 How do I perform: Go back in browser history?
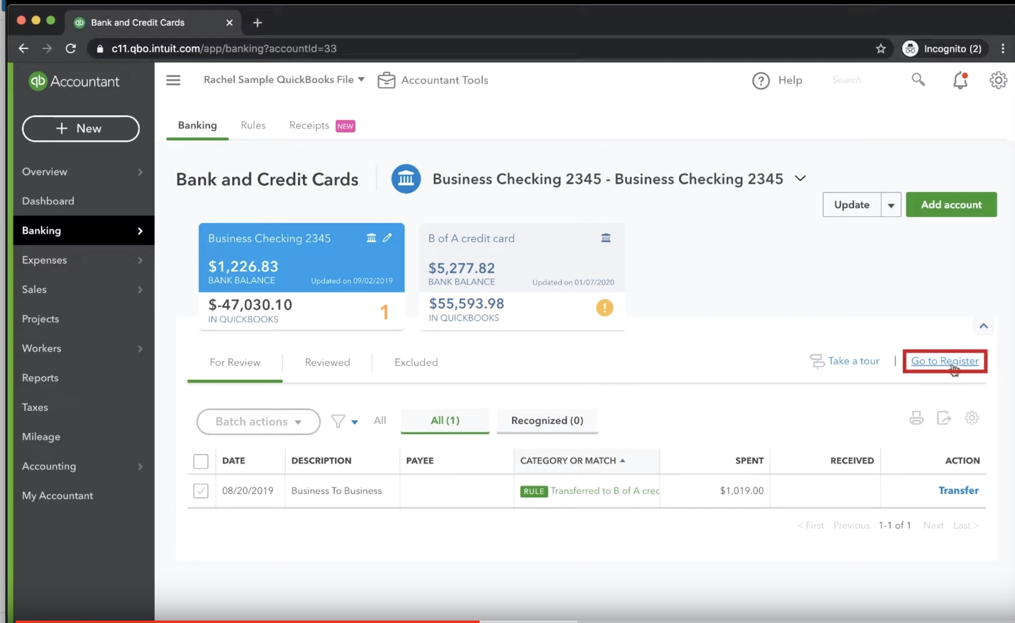pyautogui.click(x=23, y=49)
